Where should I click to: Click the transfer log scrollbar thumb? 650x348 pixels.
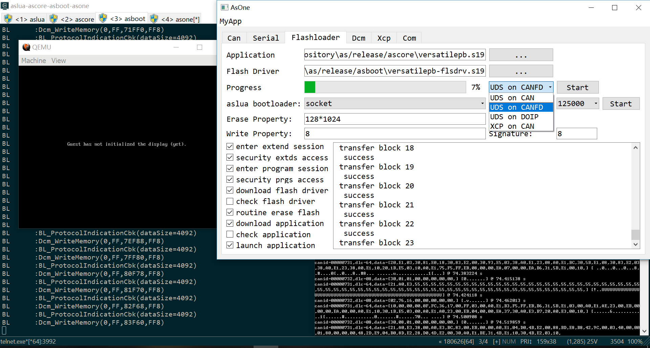point(635,234)
